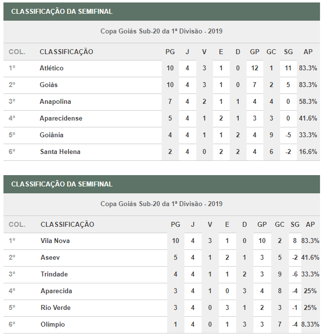This screenshot has height=335, width=321.
Task: Click the PG column header in first table
Action: point(170,52)
